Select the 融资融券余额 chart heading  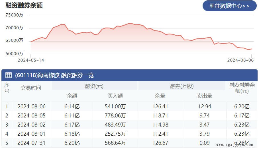click(x=24, y=5)
